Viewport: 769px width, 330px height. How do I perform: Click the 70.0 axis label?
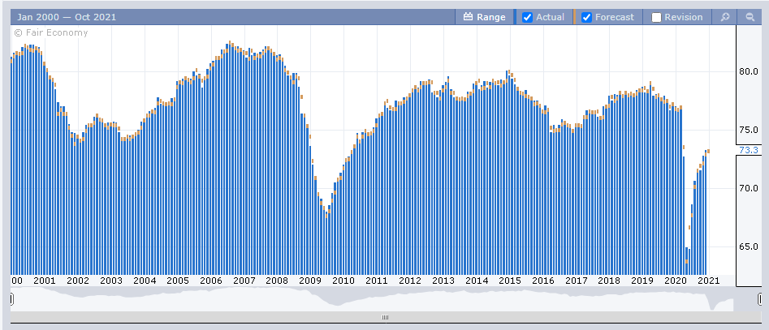(x=749, y=188)
